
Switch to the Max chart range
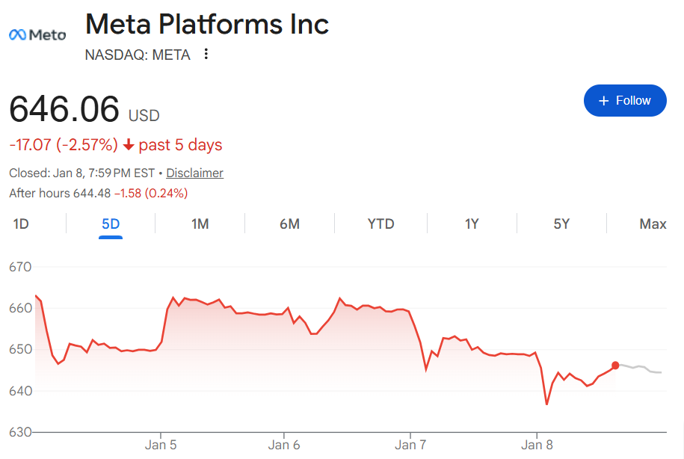[x=653, y=224]
